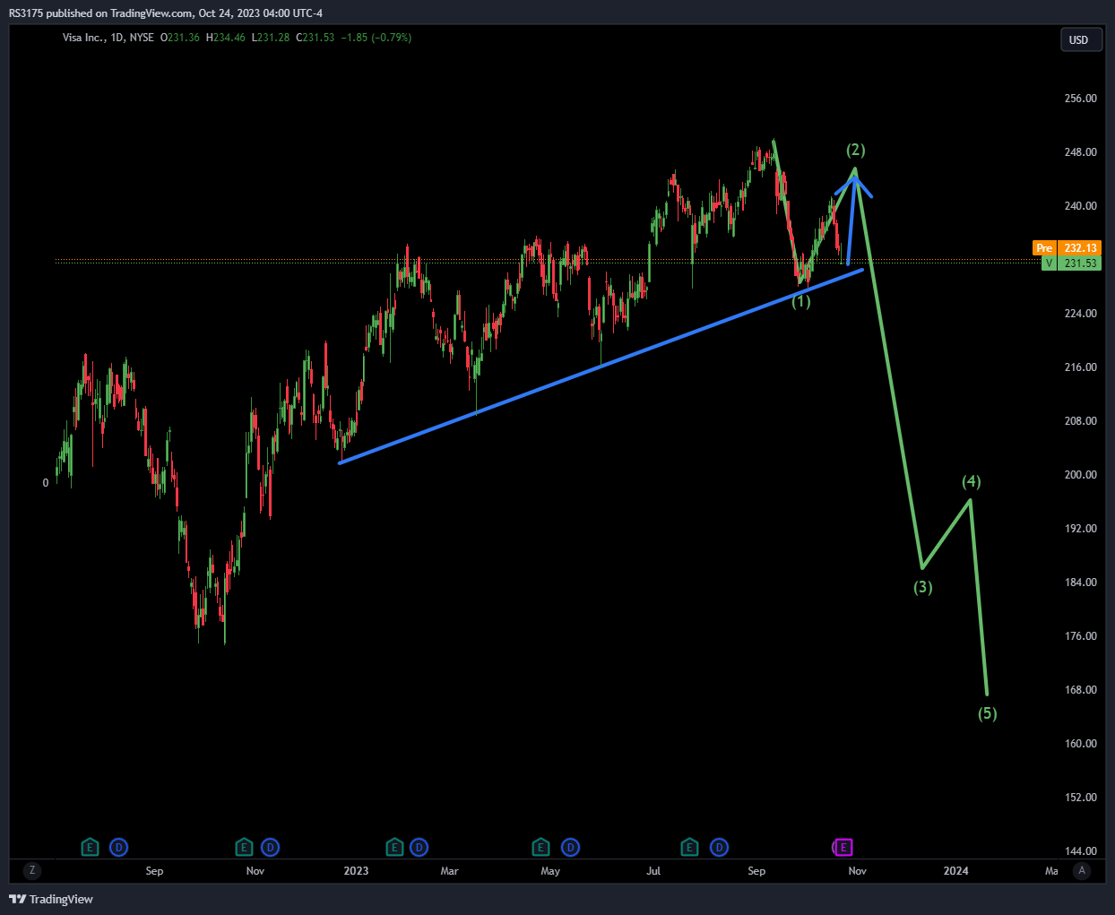Click the January 2023 earnings E marker
1115x915 pixels.
(394, 847)
